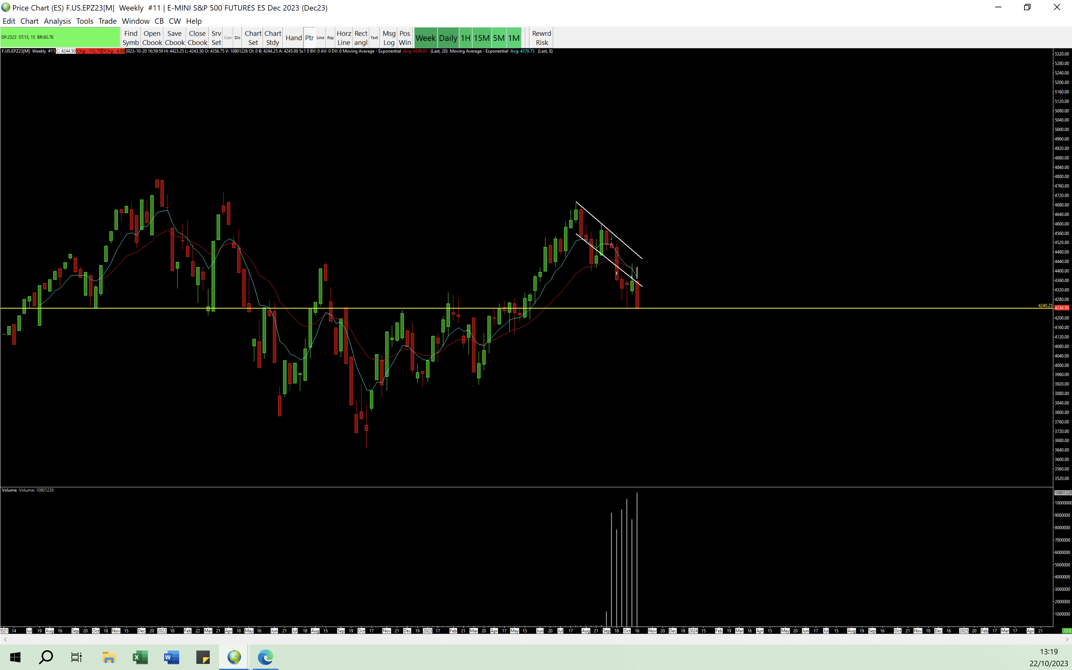Activate the Ptr pointer tool
This screenshot has height=670, width=1072.
tap(309, 38)
